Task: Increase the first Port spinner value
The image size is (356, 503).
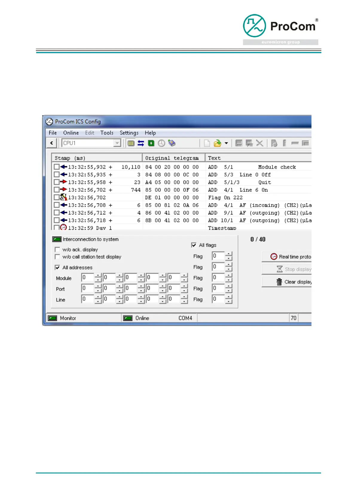Action: pyautogui.click(x=98, y=286)
